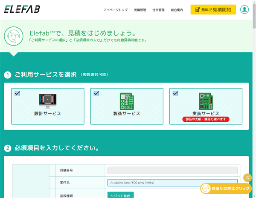256x198 pixels.
Task: Click the design service monitor icon
Action: [47, 101]
